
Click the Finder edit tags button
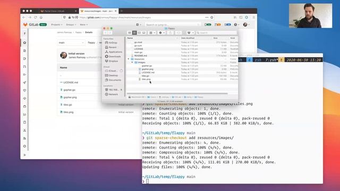tap(178, 33)
